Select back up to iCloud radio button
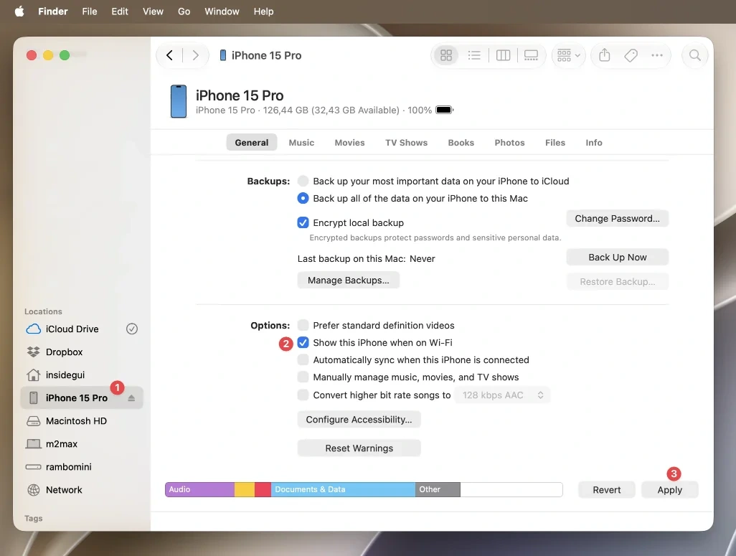736x556 pixels. 303,181
